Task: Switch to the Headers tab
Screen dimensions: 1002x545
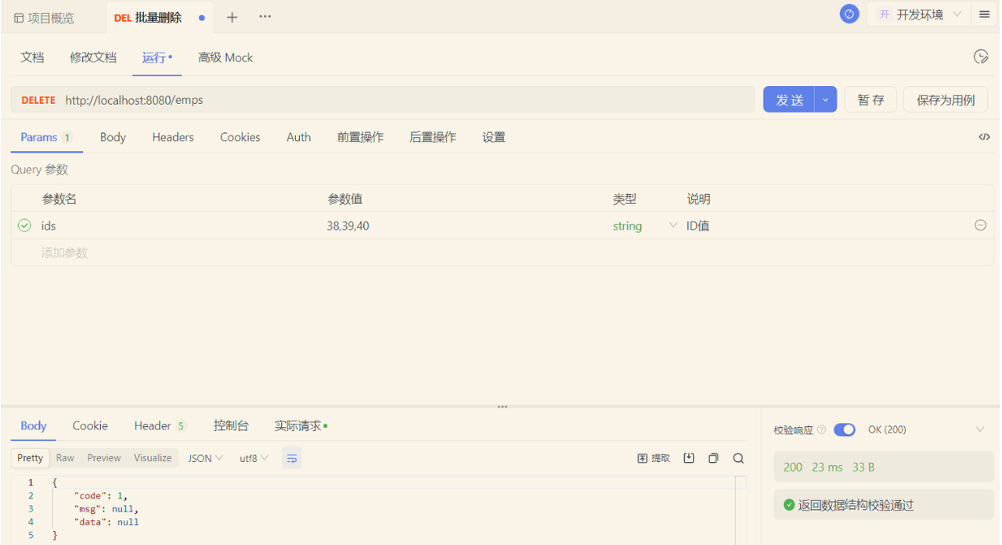Action: click(172, 137)
